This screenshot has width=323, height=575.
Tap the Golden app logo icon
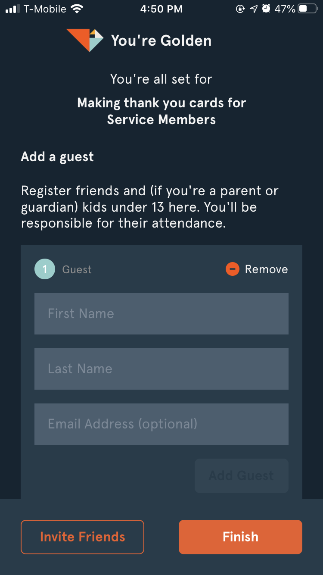click(x=85, y=40)
